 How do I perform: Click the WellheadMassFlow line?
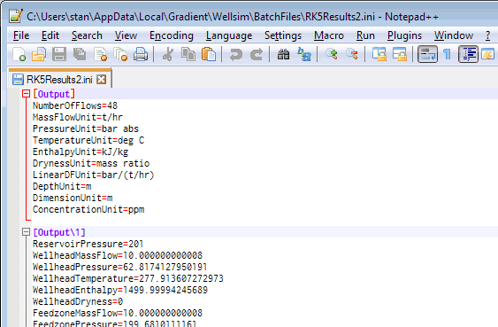[118, 255]
